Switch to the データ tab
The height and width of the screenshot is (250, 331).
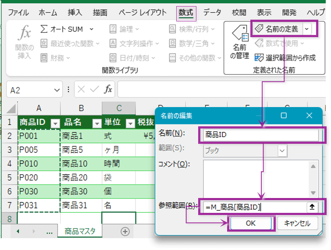click(212, 13)
